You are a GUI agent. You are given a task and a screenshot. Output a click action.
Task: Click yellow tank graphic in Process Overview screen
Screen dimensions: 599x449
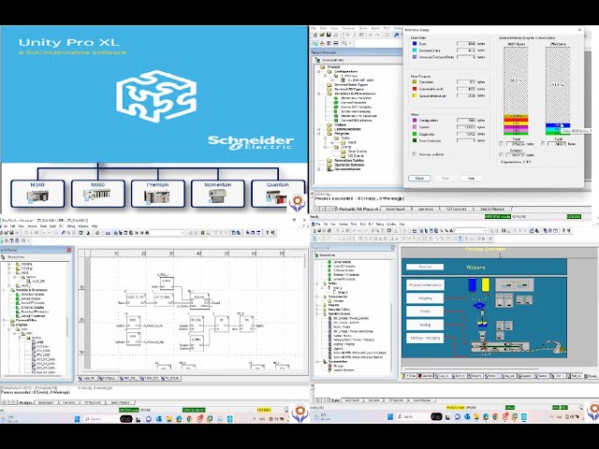point(486,284)
